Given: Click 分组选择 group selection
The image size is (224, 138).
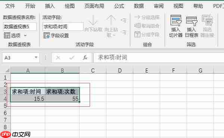Looking at the screenshot, I should pos(147,17).
